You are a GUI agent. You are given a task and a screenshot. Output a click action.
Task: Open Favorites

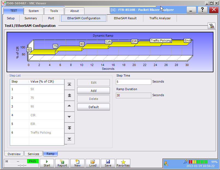coord(123,163)
